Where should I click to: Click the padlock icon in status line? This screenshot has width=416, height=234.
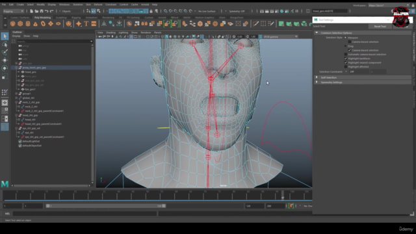pyautogui.click(x=151, y=11)
